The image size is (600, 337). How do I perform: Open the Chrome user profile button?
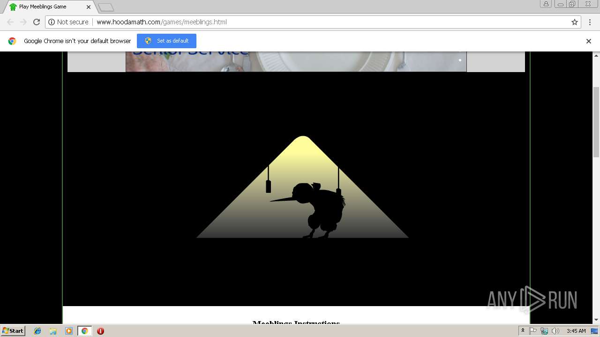click(546, 4)
